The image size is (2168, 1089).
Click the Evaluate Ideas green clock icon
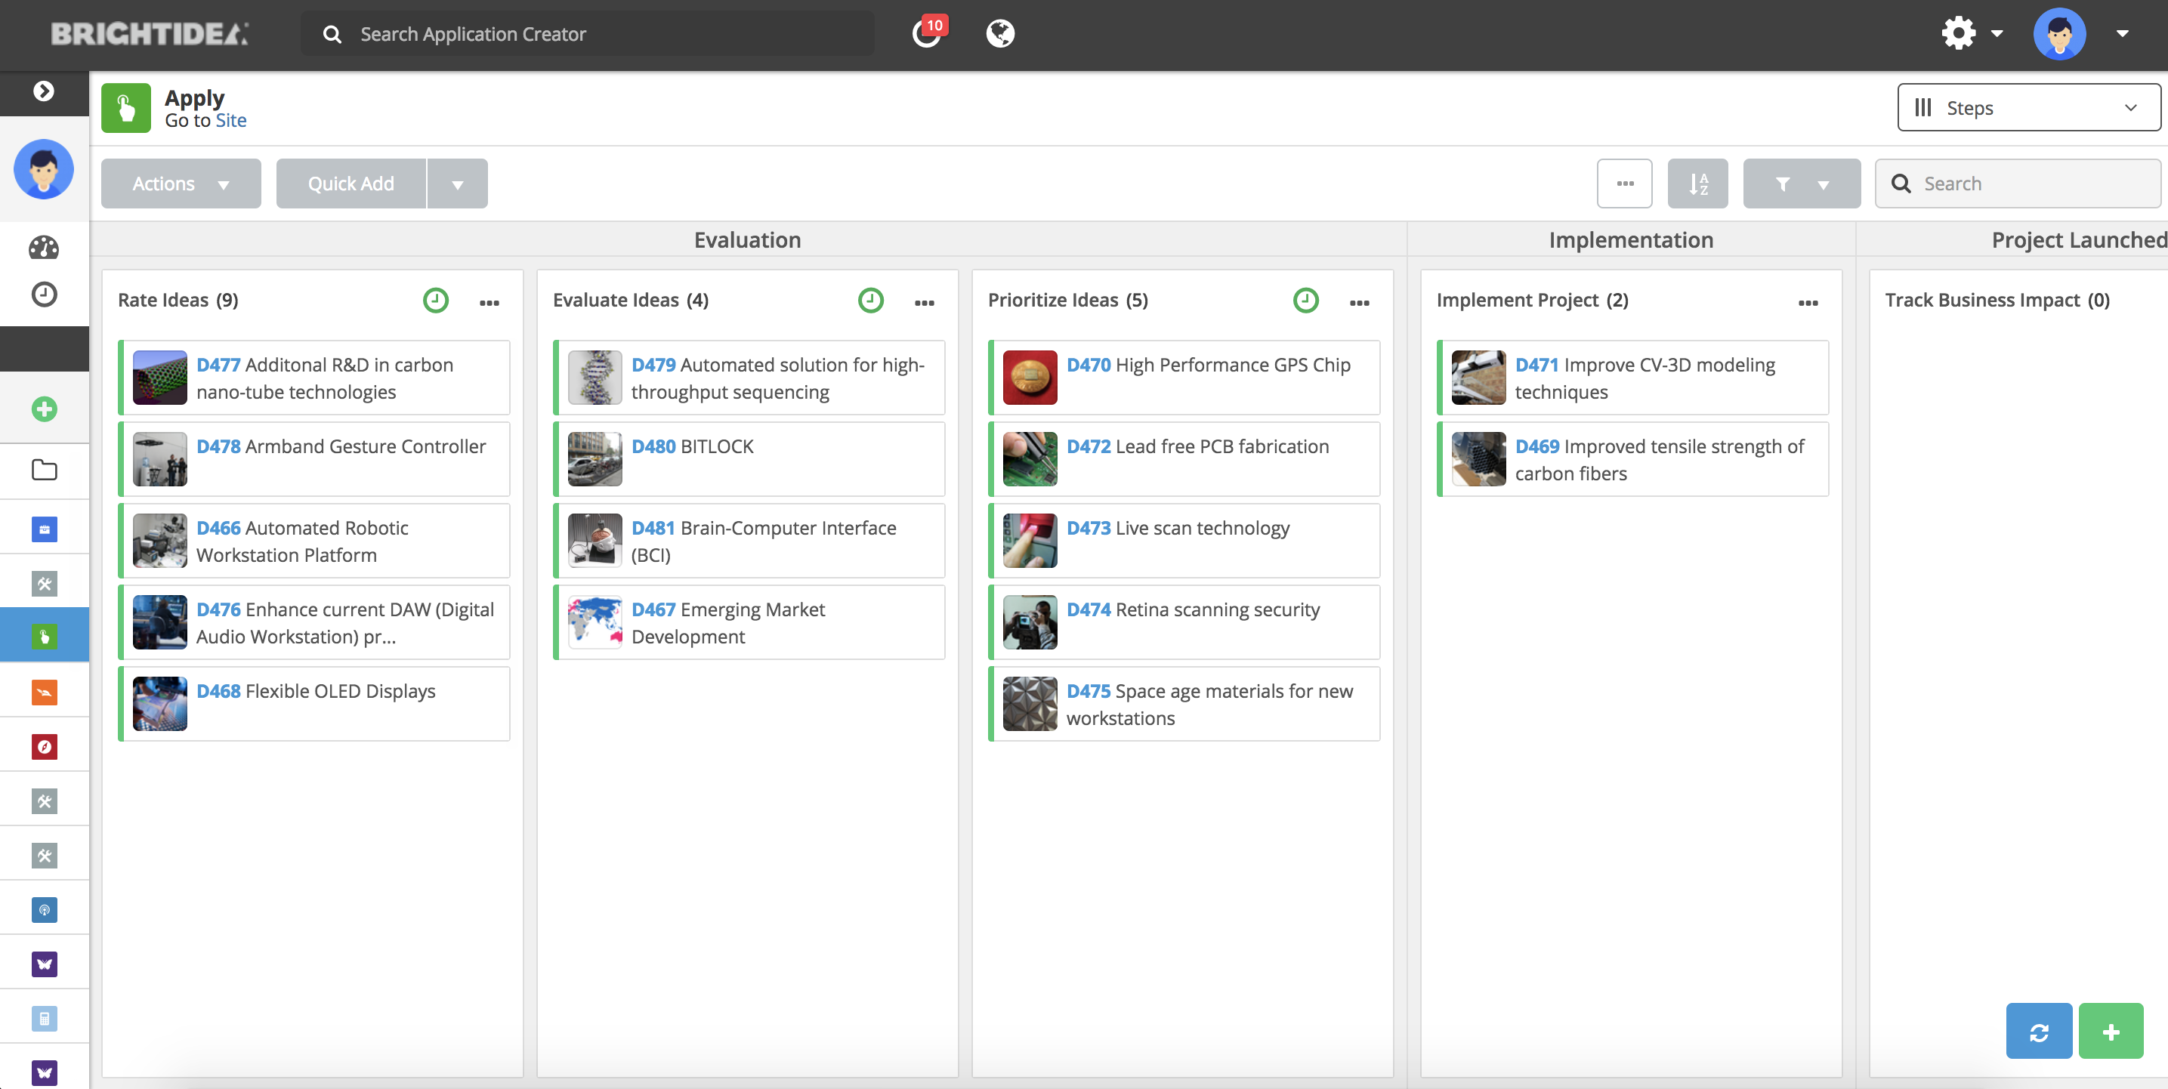870,301
